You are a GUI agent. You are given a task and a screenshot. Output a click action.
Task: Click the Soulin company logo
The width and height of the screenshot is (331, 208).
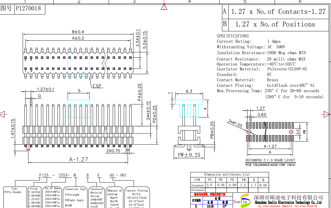coord(242,201)
